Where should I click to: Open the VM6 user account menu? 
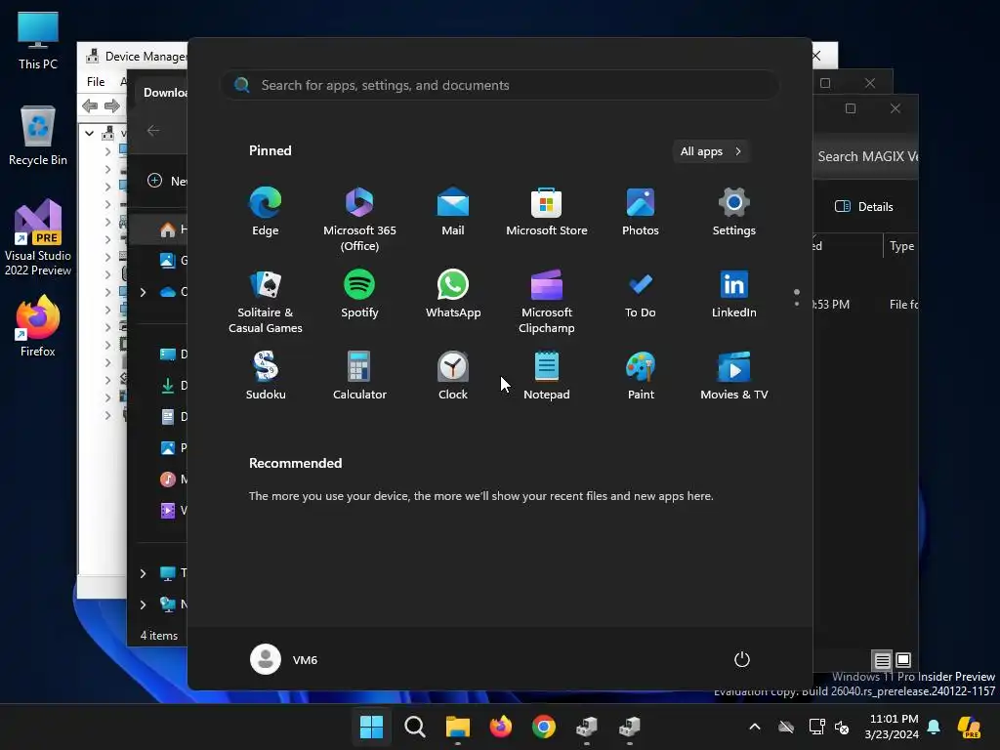point(284,659)
